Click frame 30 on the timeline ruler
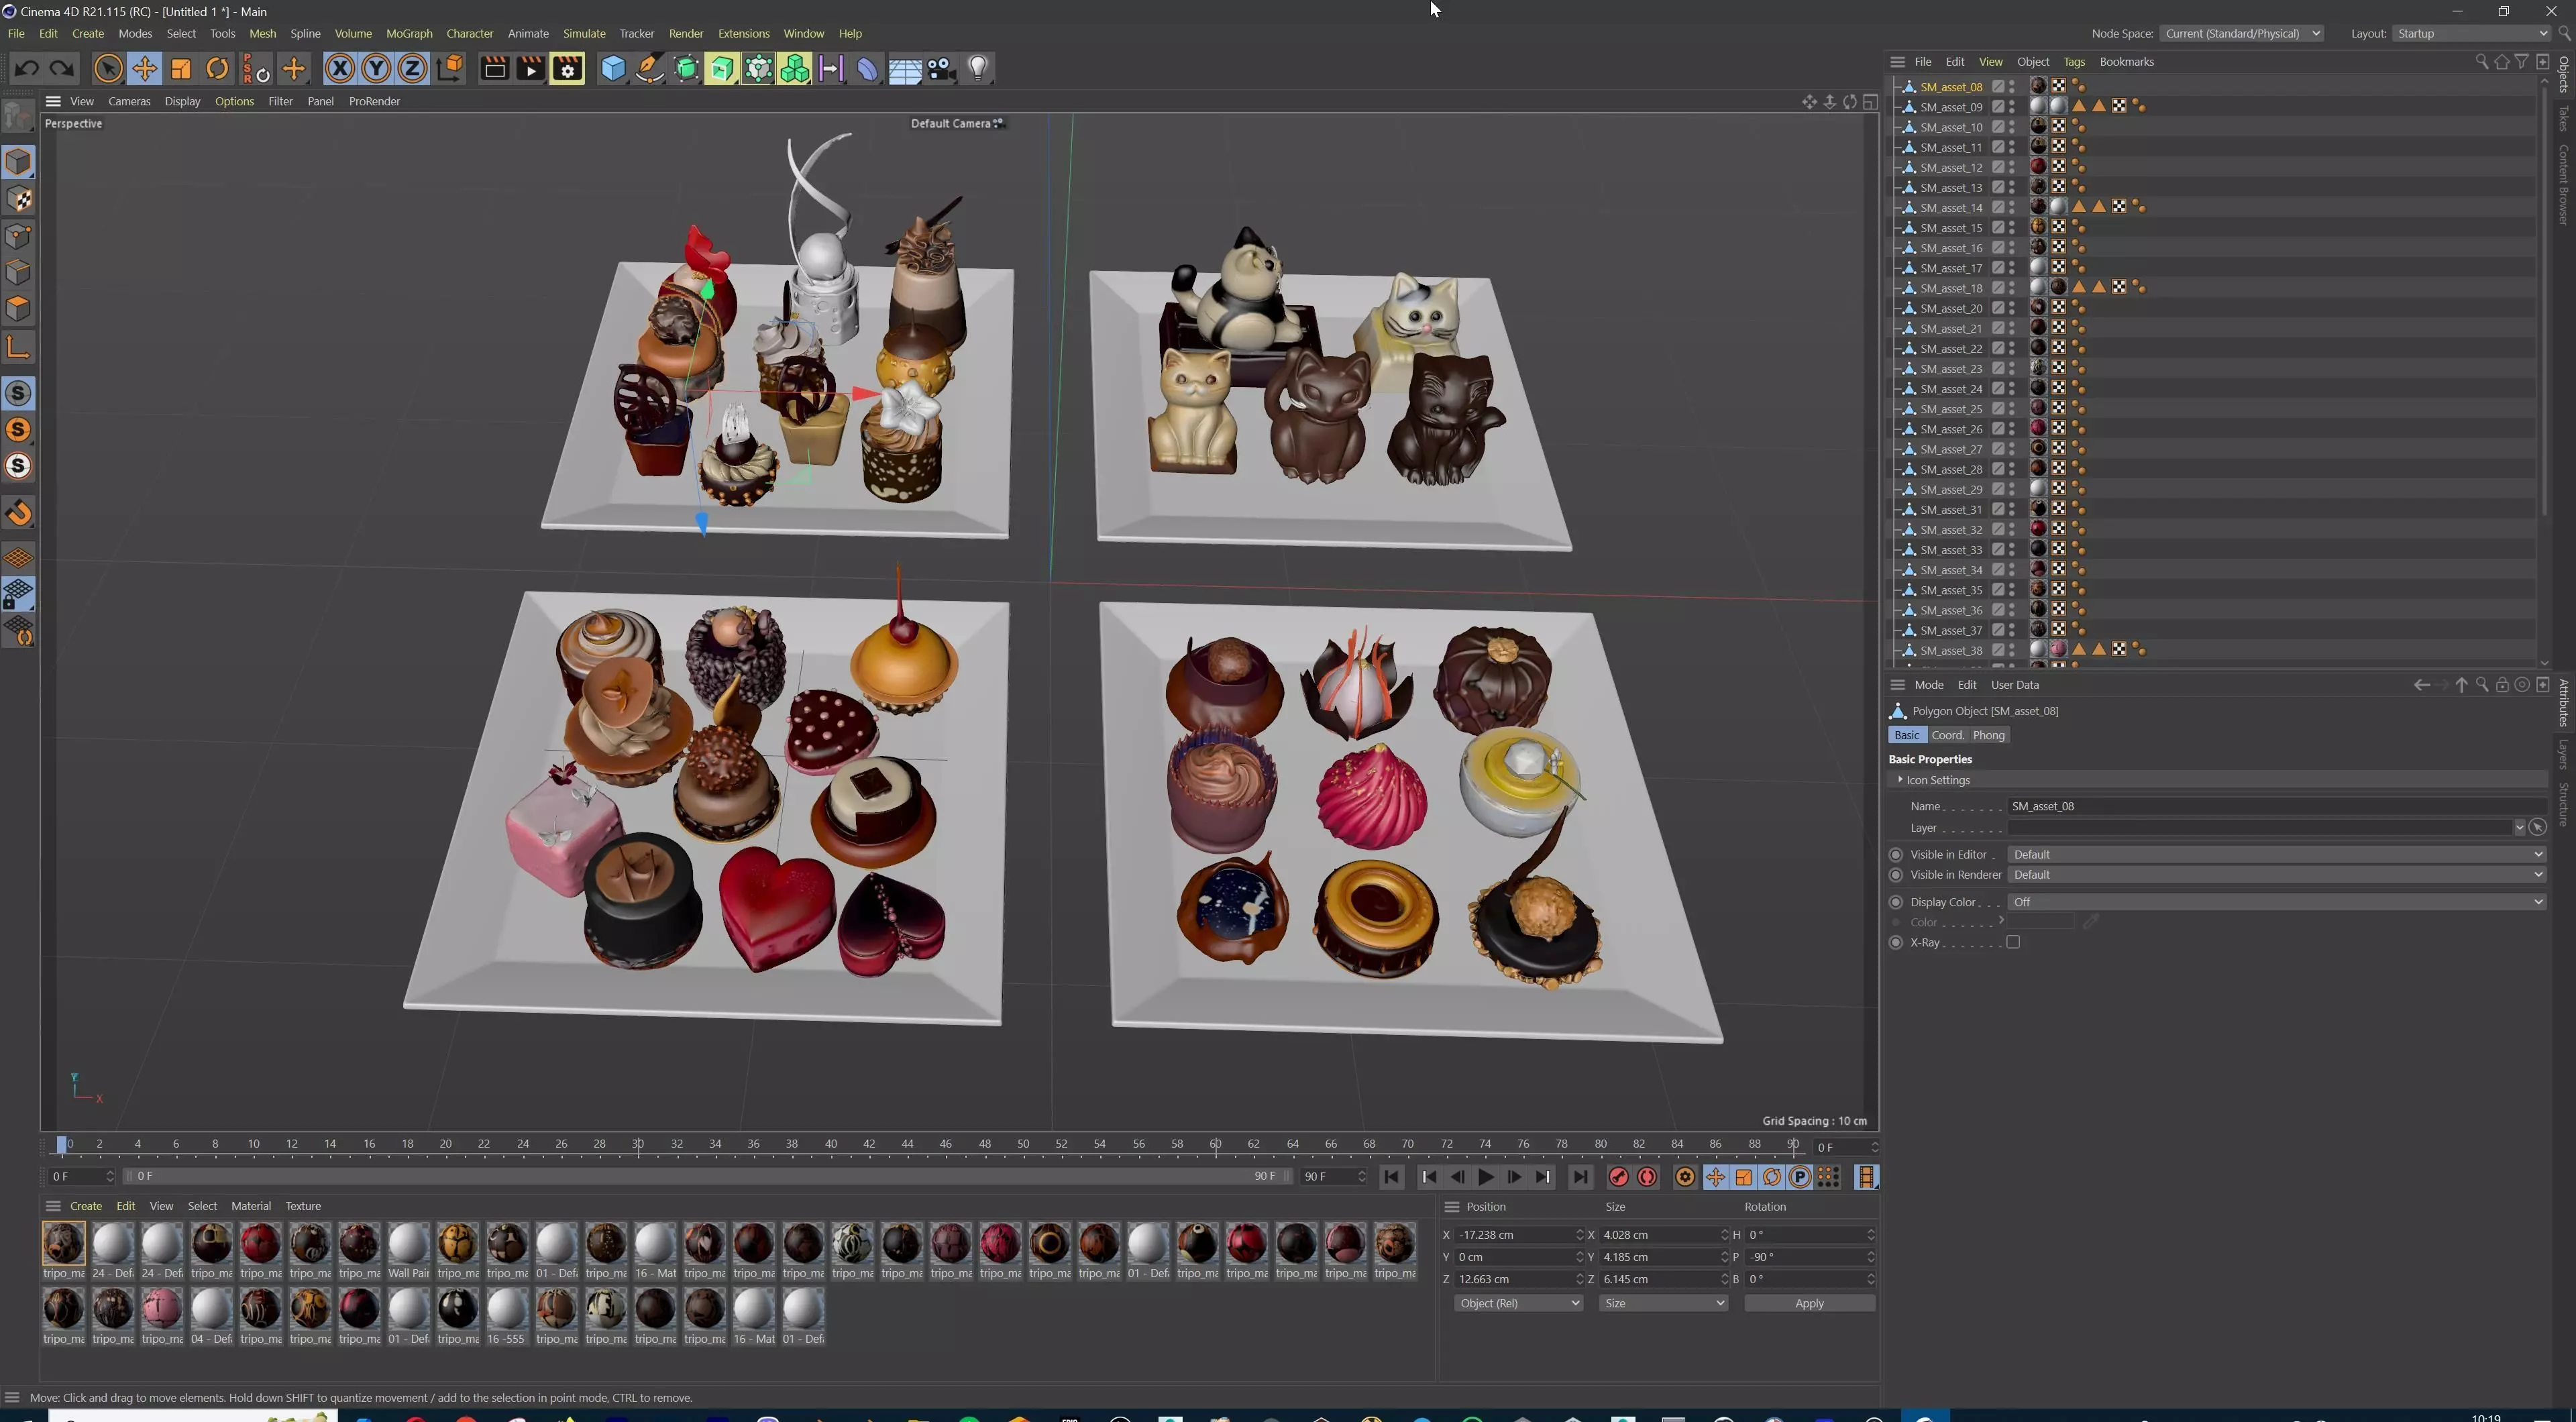 [638, 1144]
